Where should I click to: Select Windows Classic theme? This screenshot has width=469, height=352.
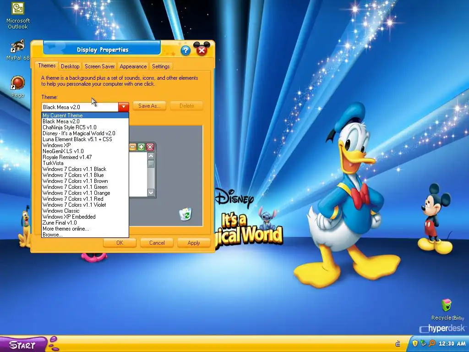point(85,211)
